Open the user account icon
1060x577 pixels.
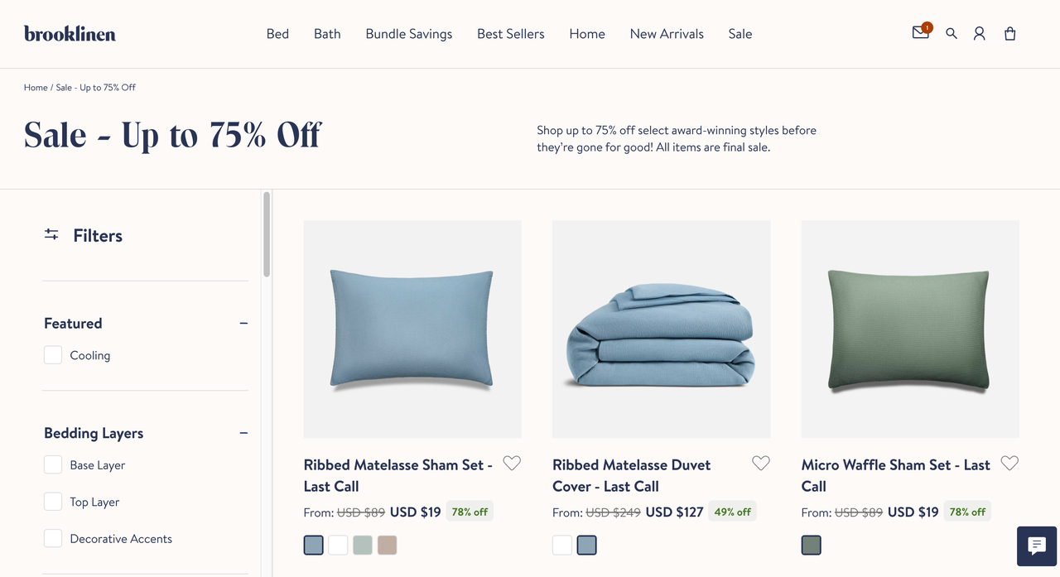[x=979, y=34]
